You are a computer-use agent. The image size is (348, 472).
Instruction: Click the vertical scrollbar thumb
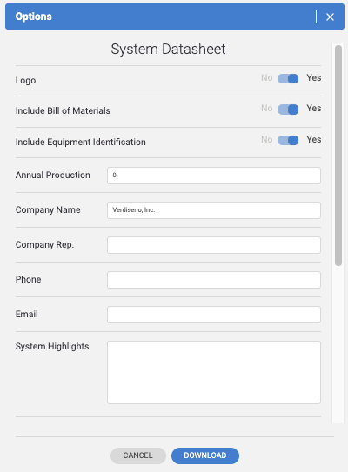tap(338, 156)
